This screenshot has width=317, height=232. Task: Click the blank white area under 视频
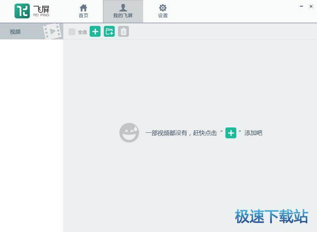tap(32, 127)
